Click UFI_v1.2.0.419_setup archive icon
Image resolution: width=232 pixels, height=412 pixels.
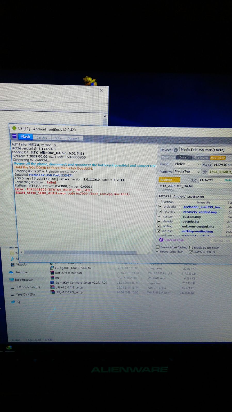point(52,287)
